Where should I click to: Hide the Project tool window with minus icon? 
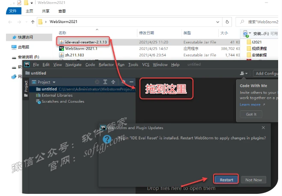(x=131, y=82)
